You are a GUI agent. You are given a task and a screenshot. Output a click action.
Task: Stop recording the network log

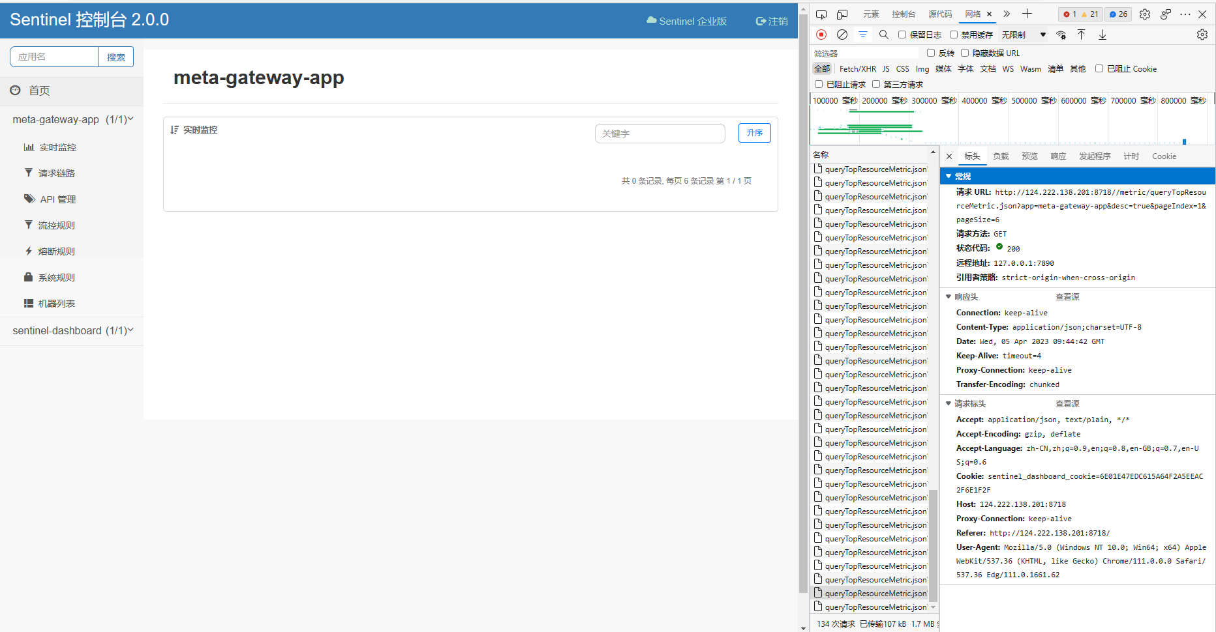pyautogui.click(x=821, y=35)
